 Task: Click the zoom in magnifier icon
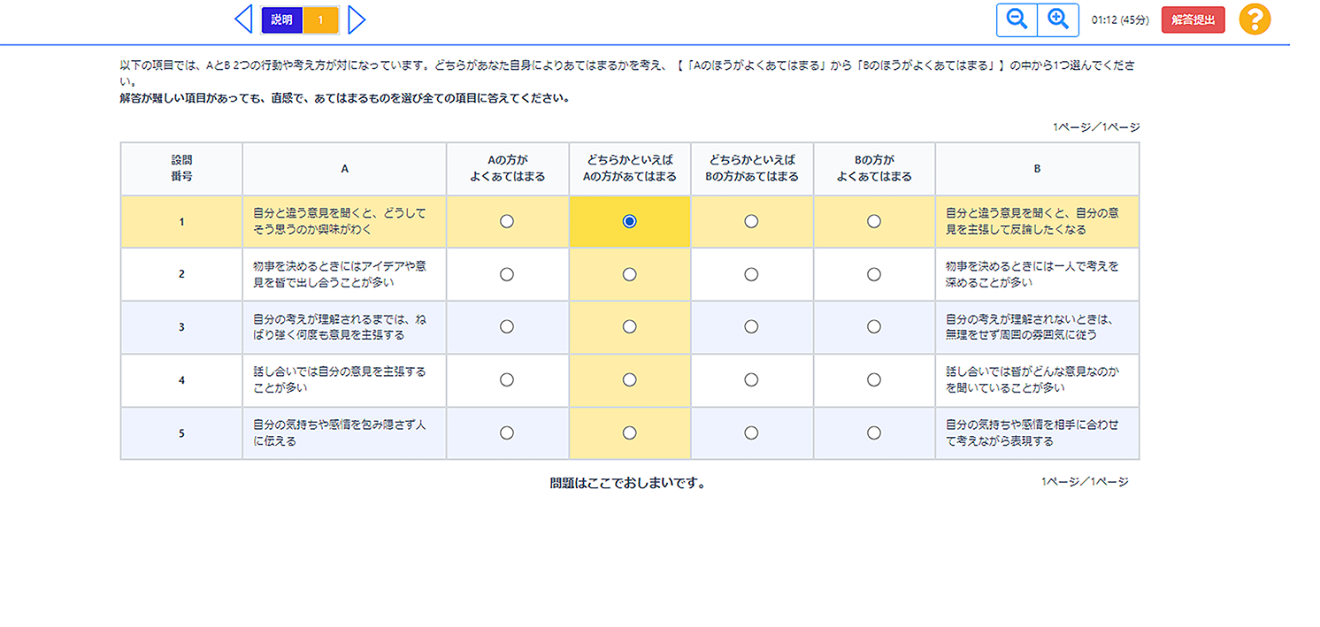pyautogui.click(x=1058, y=19)
